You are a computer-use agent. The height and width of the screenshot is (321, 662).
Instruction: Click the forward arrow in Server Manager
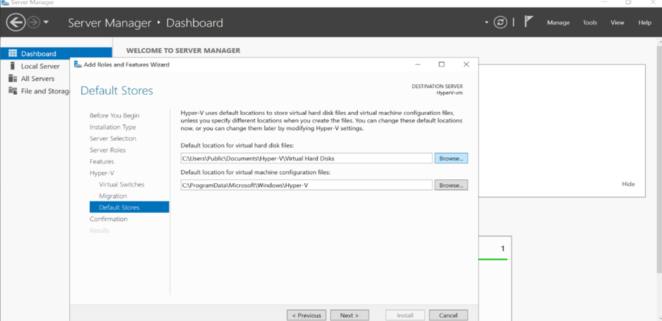(34, 23)
